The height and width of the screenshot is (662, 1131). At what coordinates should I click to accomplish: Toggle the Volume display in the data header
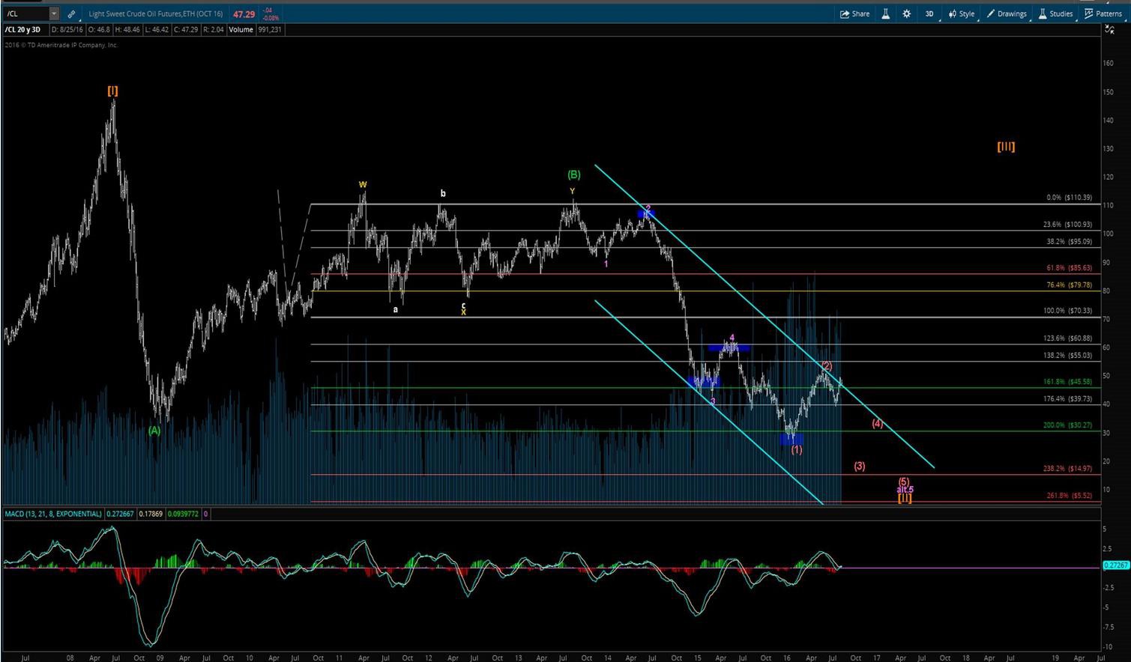[x=241, y=29]
